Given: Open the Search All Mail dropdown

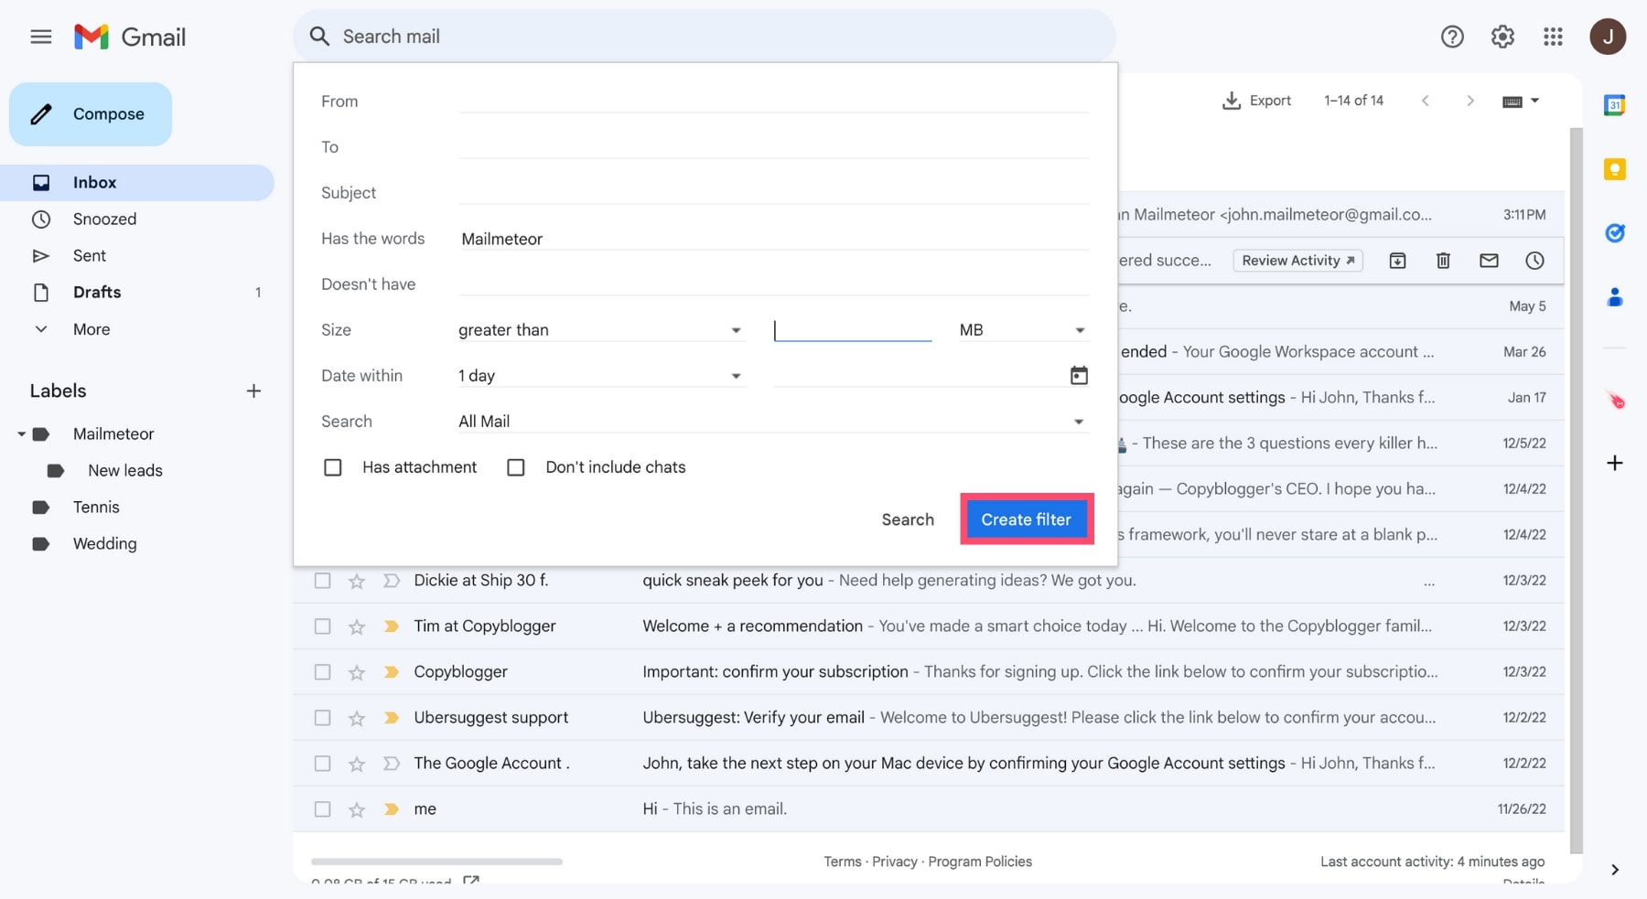Looking at the screenshot, I should coord(773,422).
